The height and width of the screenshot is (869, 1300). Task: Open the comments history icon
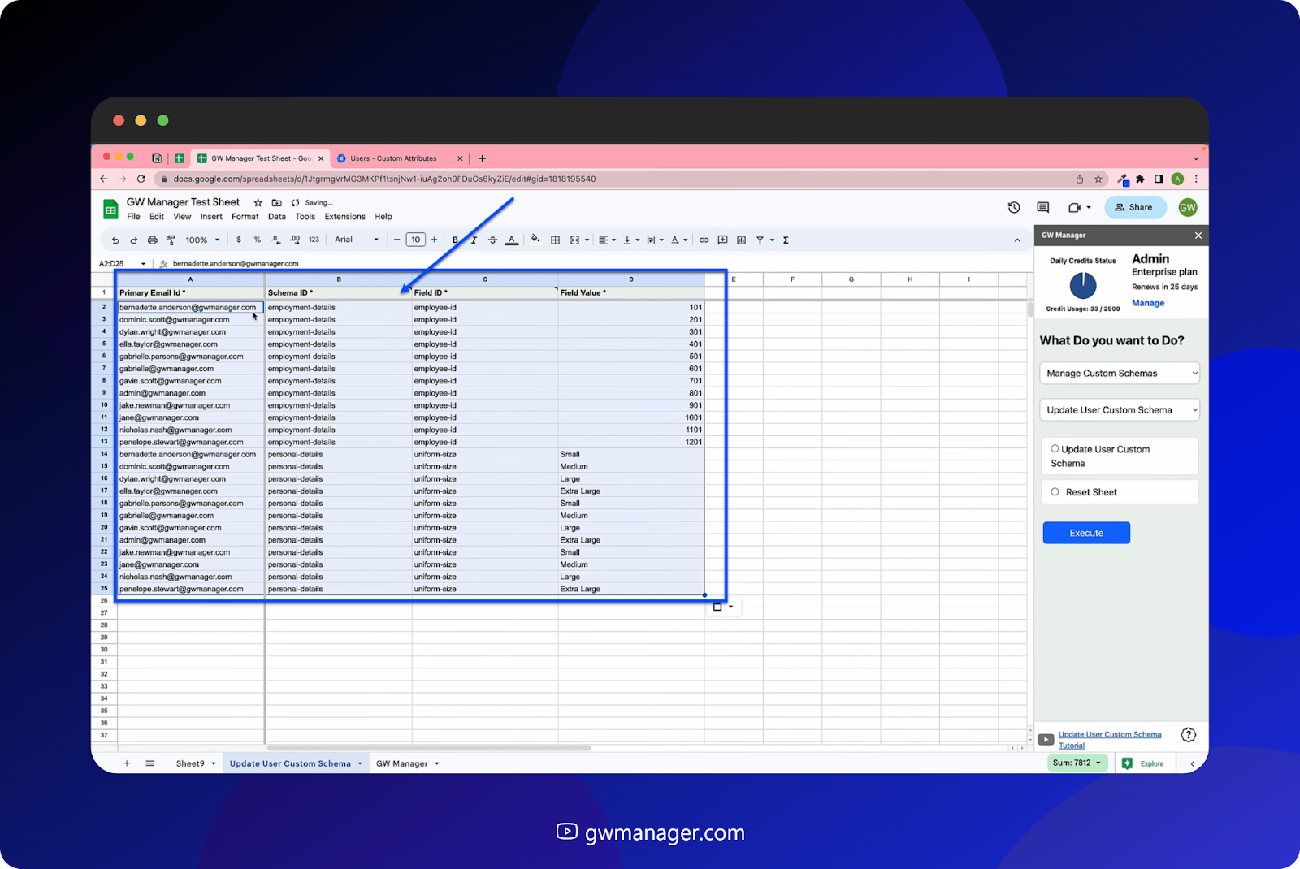[1043, 208]
